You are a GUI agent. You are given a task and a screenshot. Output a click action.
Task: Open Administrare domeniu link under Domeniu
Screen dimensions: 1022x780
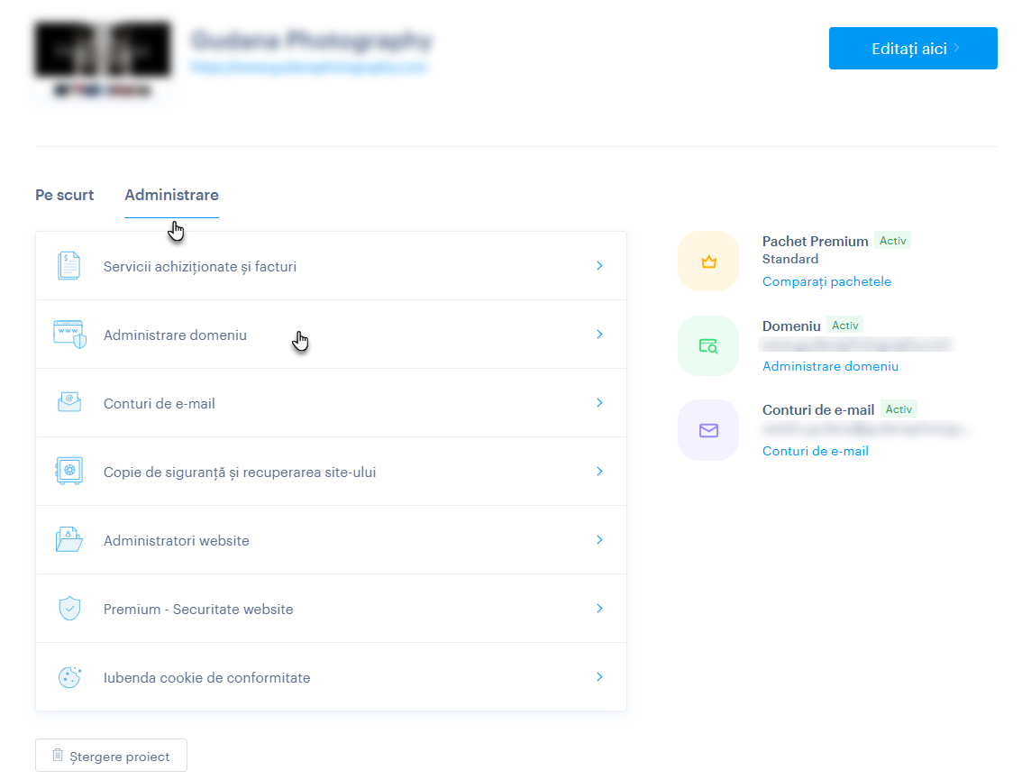point(830,366)
